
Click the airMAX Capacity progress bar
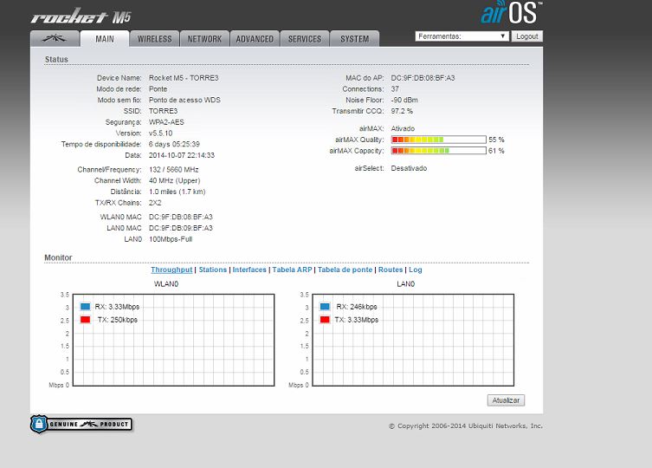tap(438, 151)
